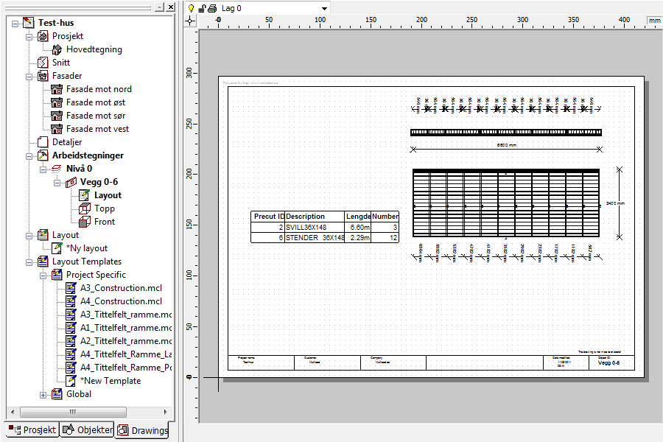The width and height of the screenshot is (663, 442).
Task: Collapse the Project Specific node
Action: coord(43,276)
